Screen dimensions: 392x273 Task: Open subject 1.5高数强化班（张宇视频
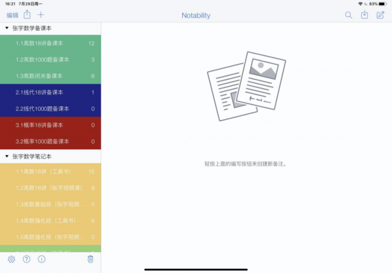point(50,237)
